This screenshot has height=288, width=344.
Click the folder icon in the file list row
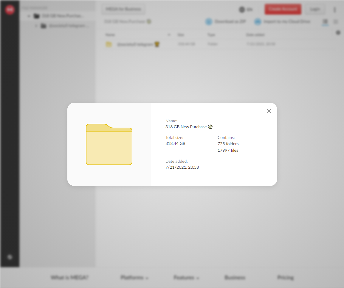click(x=109, y=44)
